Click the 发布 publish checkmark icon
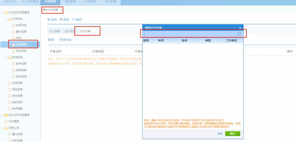The height and width of the screenshot is (142, 296). [49, 19]
